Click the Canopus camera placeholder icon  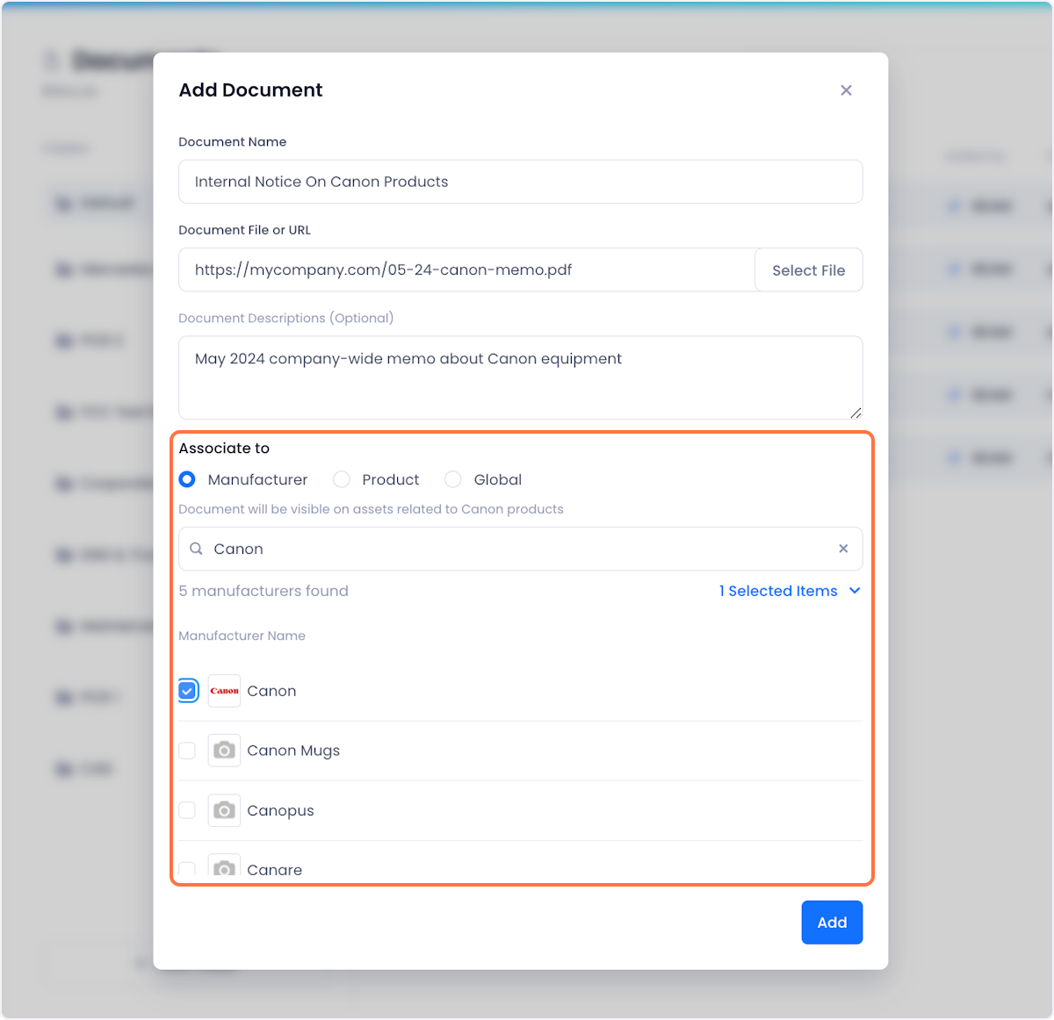[224, 810]
